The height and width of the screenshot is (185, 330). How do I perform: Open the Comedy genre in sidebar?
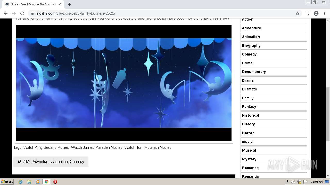274,54
